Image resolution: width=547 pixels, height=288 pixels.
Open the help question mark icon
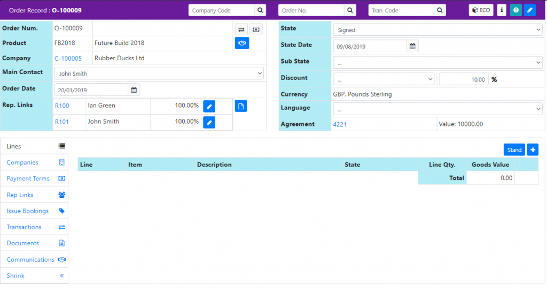(515, 10)
